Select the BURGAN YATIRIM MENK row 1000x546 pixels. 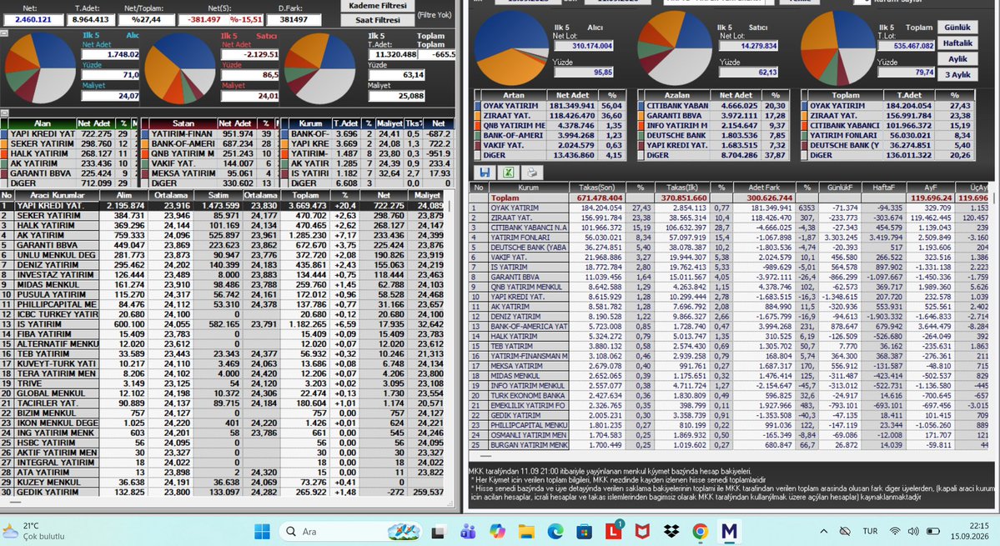tap(730, 444)
